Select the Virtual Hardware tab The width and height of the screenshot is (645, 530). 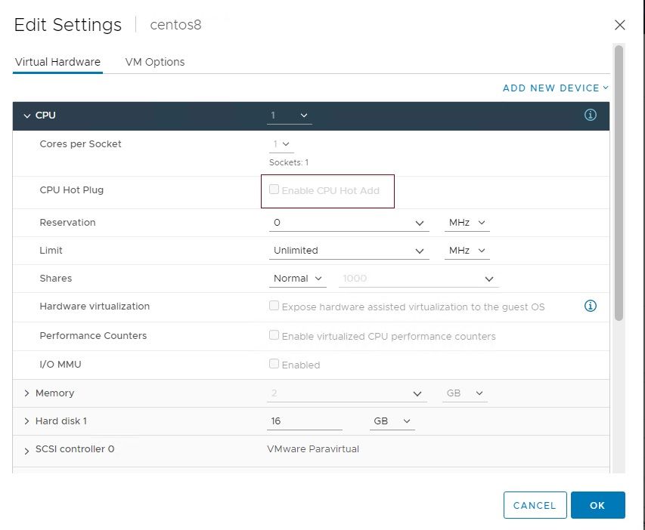pyautogui.click(x=57, y=62)
